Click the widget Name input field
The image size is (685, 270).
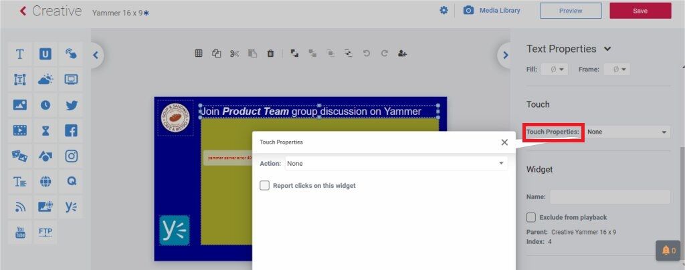click(609, 197)
